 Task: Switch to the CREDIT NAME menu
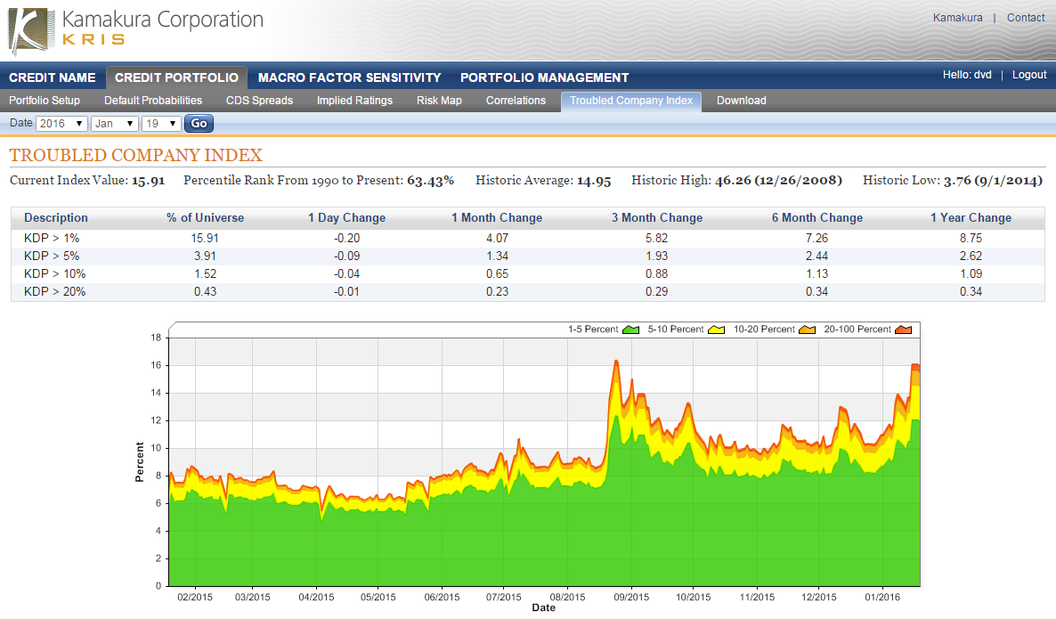pos(52,77)
